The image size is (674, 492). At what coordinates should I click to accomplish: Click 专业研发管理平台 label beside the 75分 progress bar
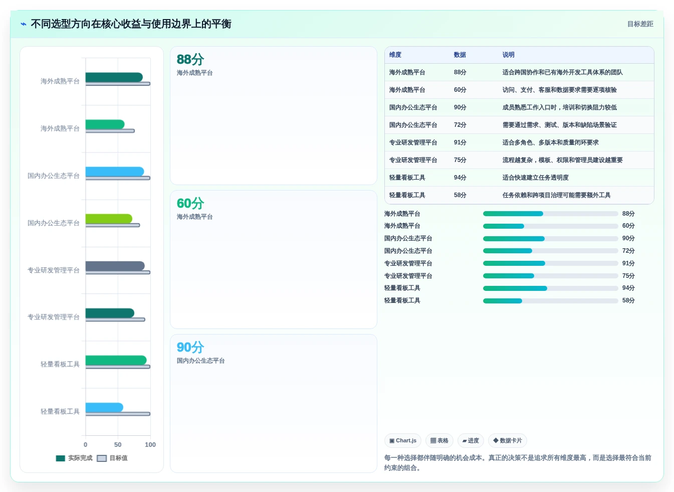point(408,276)
